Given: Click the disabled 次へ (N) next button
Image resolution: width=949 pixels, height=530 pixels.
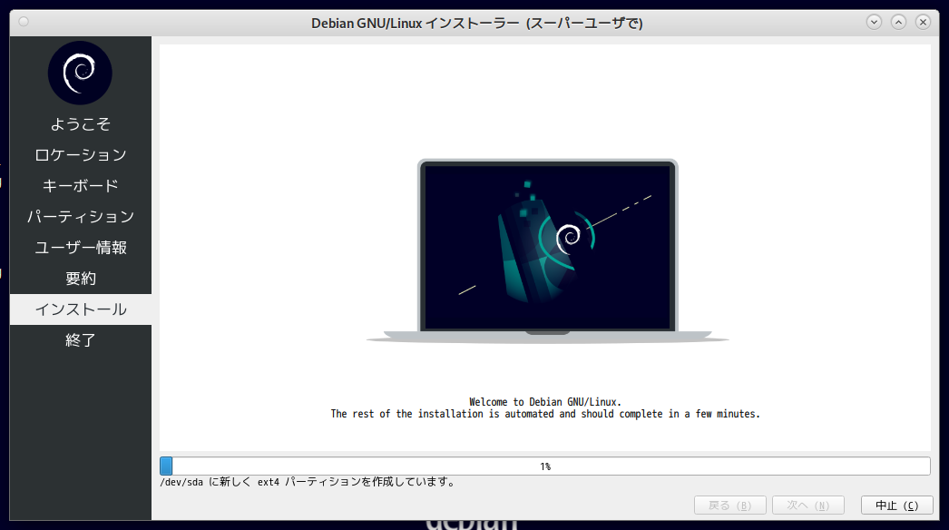Looking at the screenshot, I should click(x=808, y=505).
